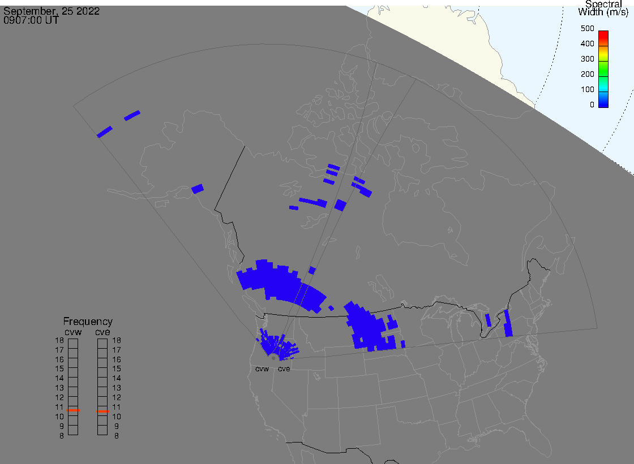Click the cve header in Frequency legend
Image resolution: width=634 pixels, height=464 pixels.
coord(102,332)
